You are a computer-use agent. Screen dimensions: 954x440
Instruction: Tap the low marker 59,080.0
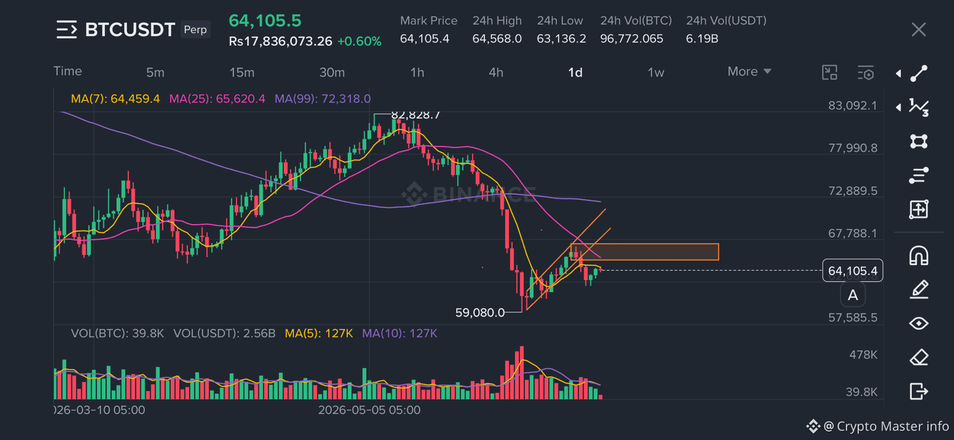coord(480,313)
